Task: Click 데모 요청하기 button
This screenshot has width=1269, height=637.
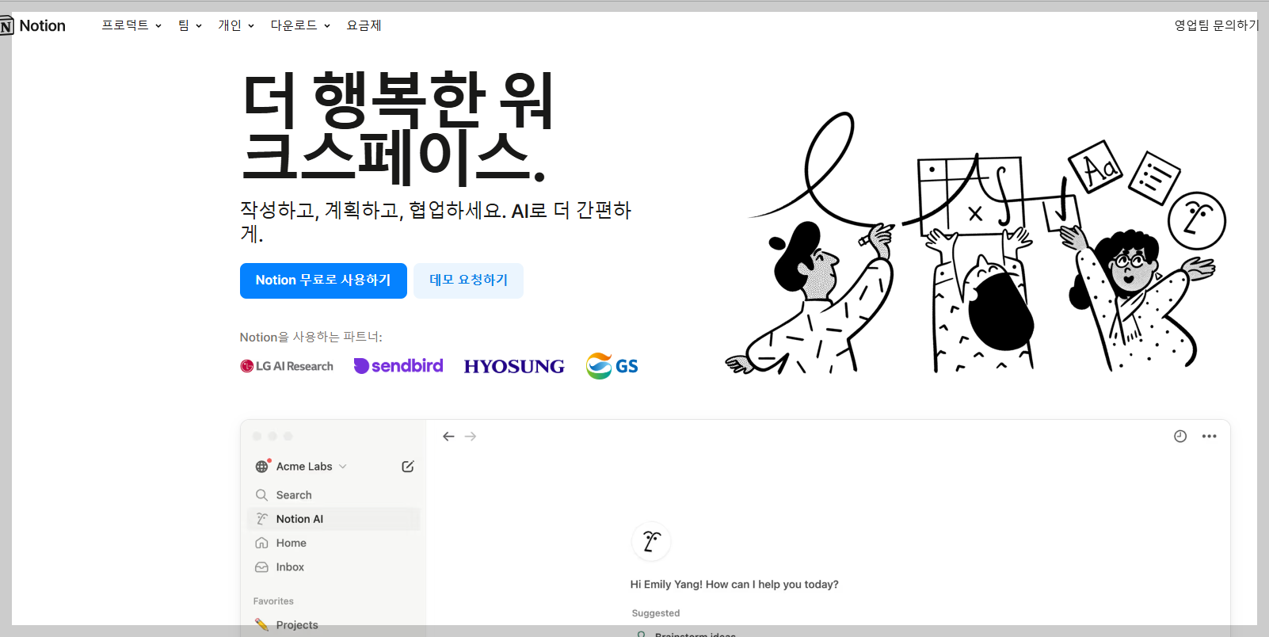Action: click(x=468, y=280)
